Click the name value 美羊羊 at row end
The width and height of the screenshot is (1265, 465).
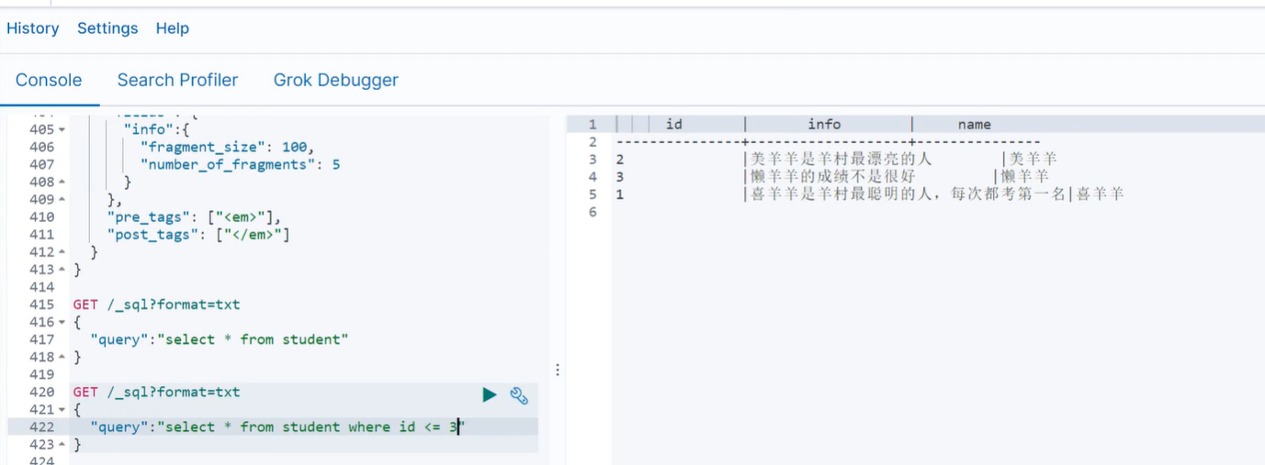[1033, 159]
